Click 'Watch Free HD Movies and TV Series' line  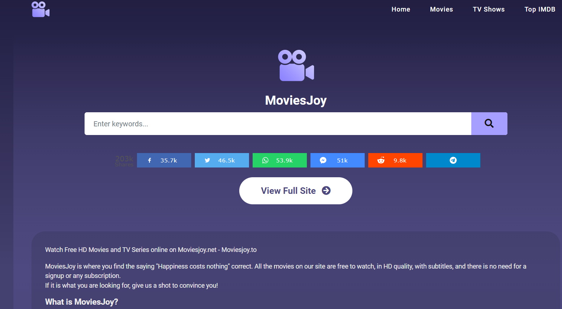(x=151, y=250)
